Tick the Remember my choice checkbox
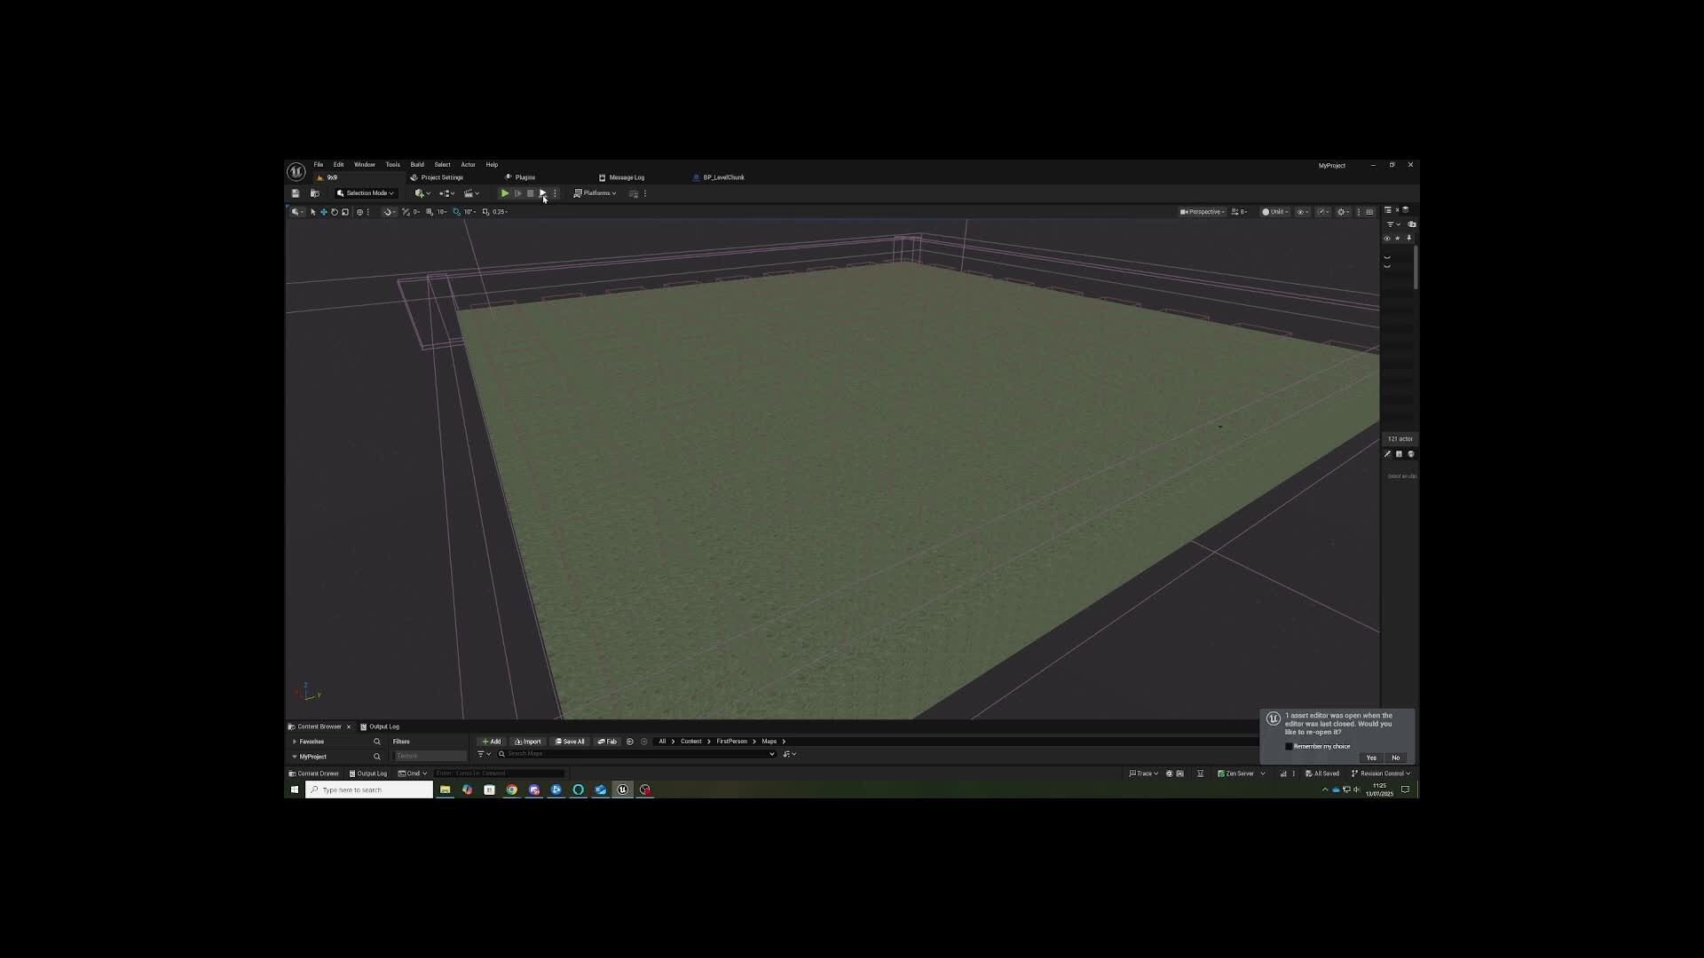This screenshot has height=958, width=1704. tap(1289, 746)
